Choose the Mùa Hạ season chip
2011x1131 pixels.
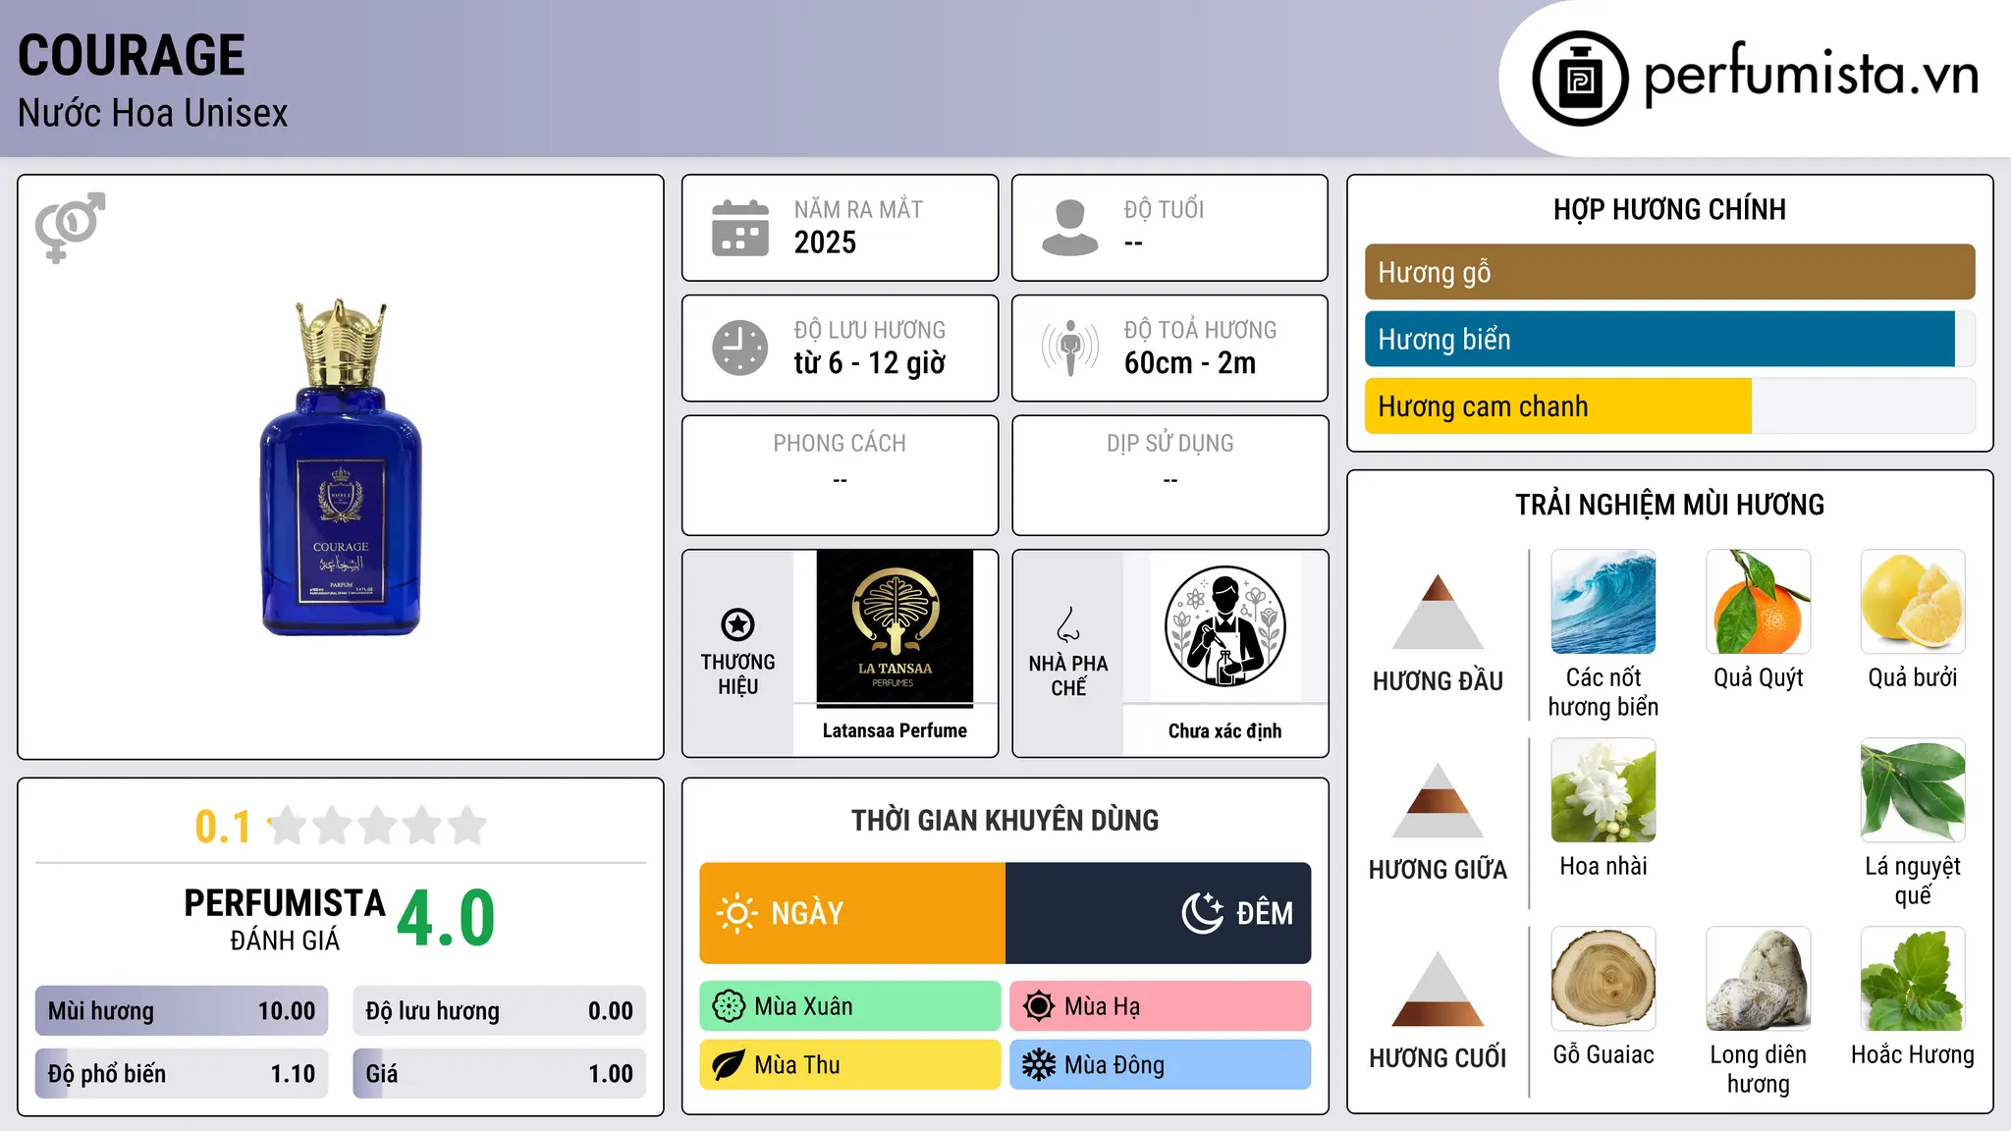(1161, 1006)
